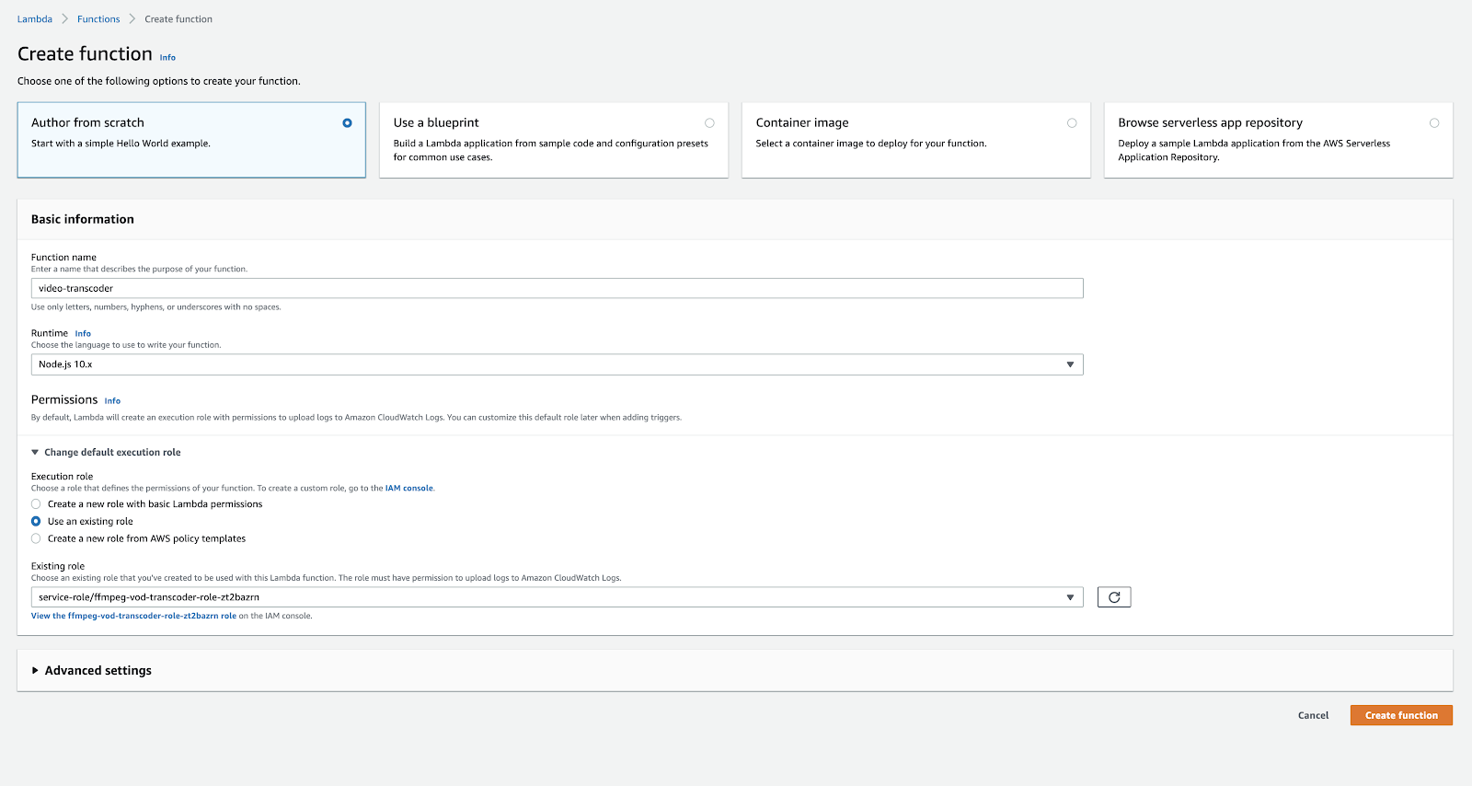Click the Cancel button

pos(1313,715)
